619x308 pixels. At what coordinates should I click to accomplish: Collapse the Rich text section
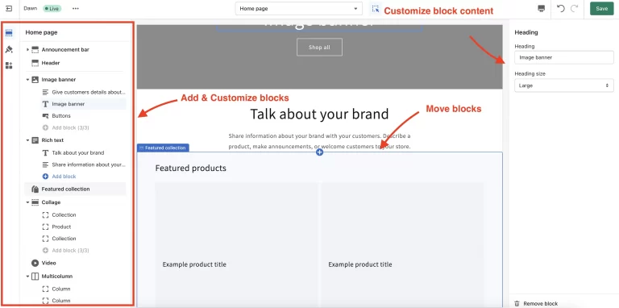[x=27, y=140]
